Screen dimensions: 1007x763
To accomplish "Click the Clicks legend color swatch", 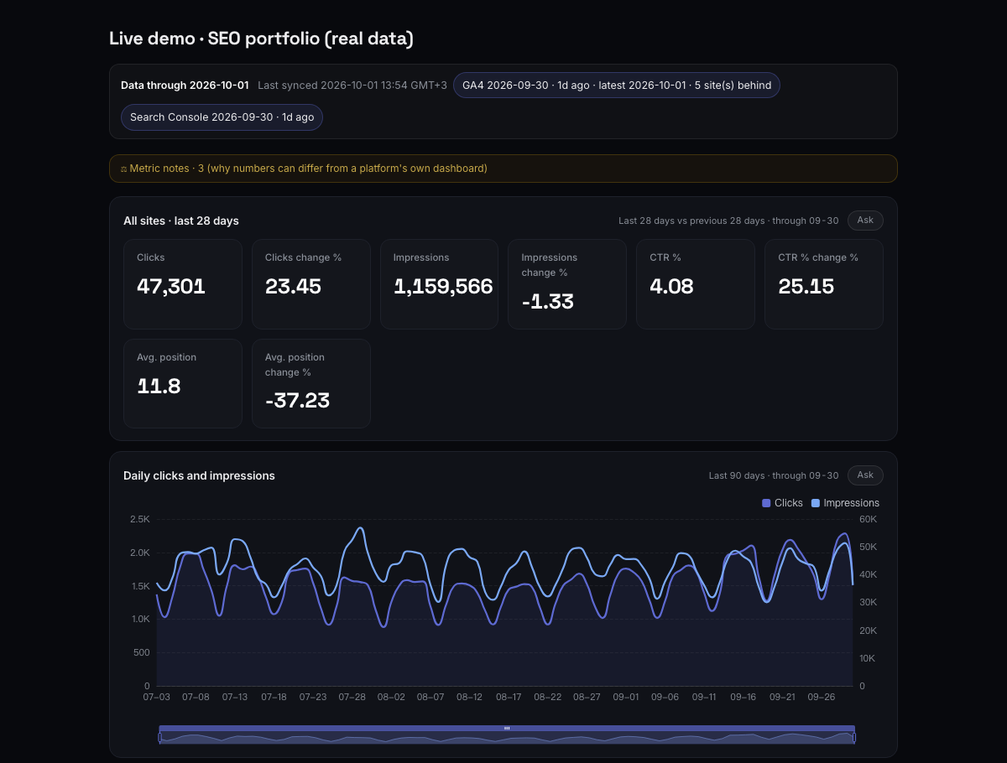I will (x=766, y=503).
